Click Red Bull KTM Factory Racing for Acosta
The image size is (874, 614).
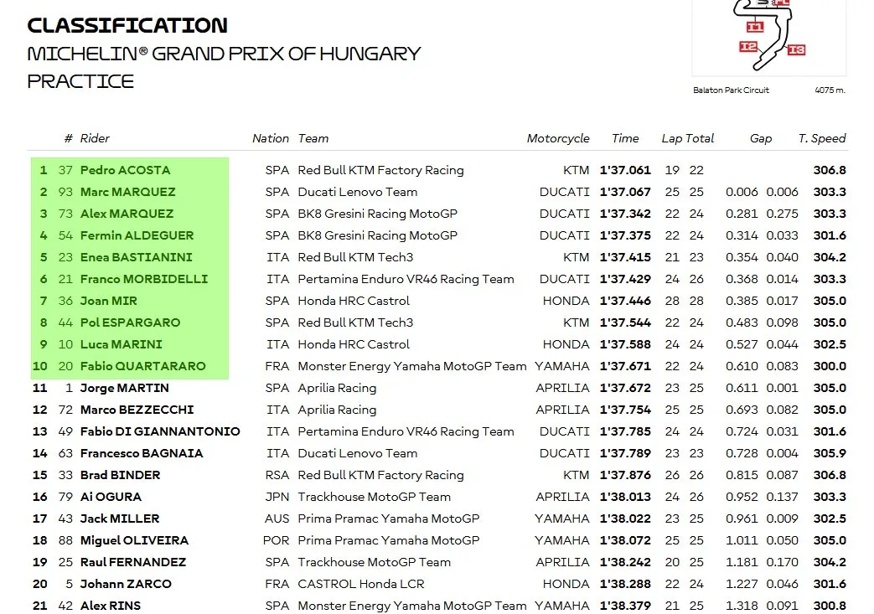[380, 170]
